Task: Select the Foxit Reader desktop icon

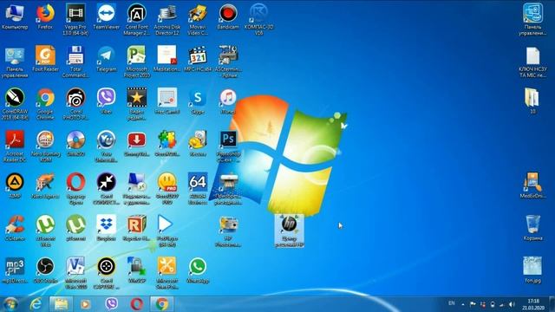Action: (x=45, y=59)
